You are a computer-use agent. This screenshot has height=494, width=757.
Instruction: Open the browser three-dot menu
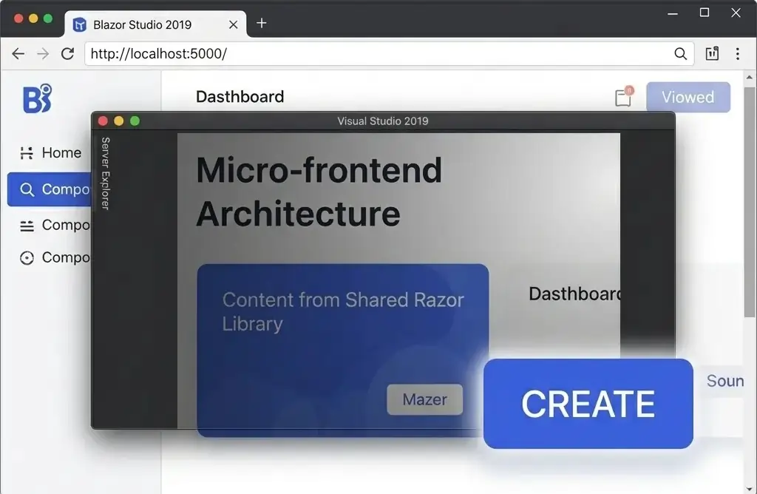(737, 53)
